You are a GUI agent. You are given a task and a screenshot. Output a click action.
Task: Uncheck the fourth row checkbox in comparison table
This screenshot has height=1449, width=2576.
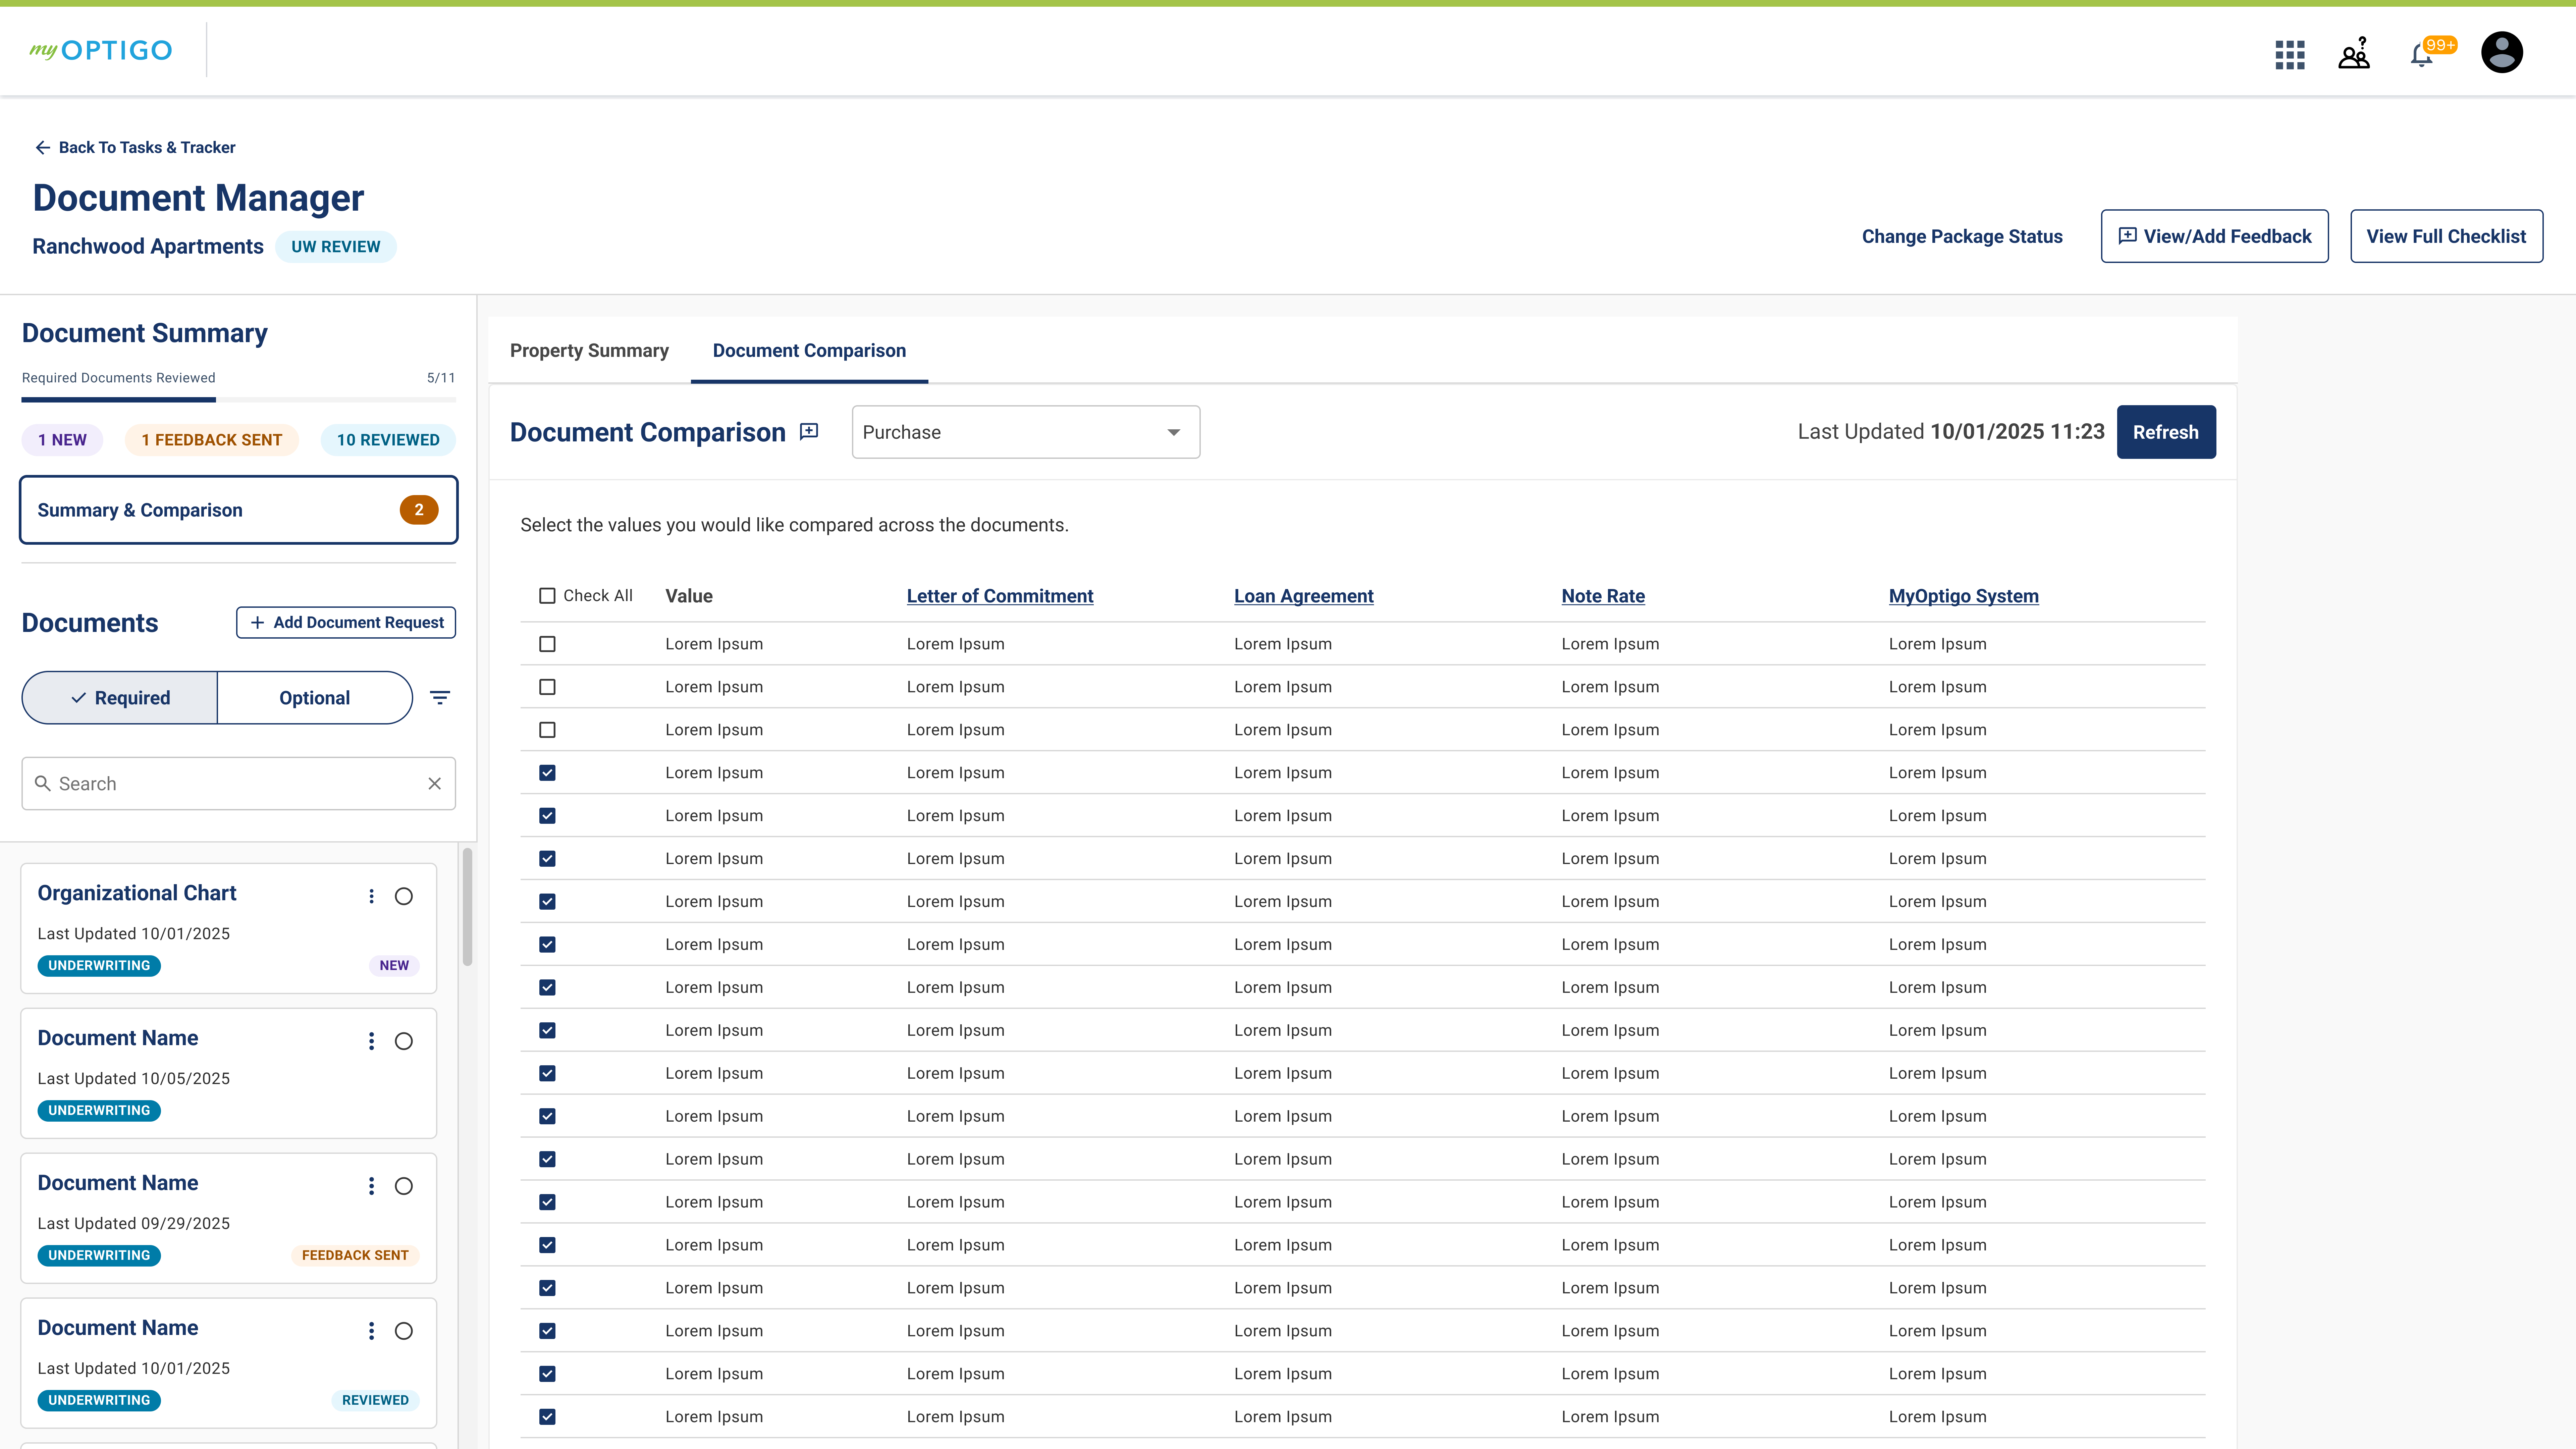point(547,773)
